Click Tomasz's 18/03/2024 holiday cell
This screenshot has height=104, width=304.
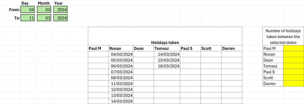[x=167, y=66]
